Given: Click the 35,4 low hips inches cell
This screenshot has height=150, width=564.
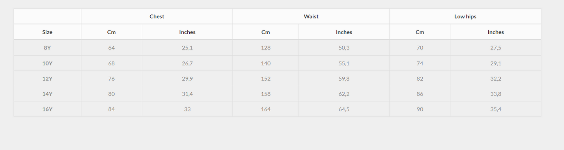Looking at the screenshot, I should 496,109.
